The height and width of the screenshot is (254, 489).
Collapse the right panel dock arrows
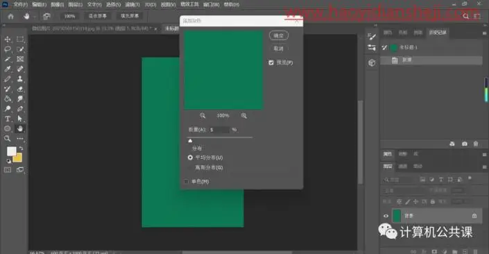(484, 25)
